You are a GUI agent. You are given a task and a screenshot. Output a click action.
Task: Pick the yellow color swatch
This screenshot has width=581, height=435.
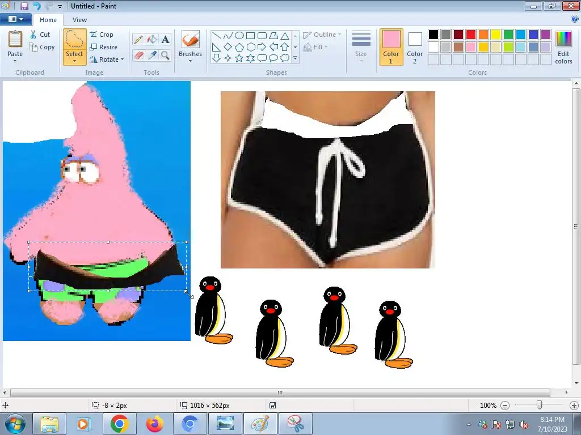[x=496, y=35]
